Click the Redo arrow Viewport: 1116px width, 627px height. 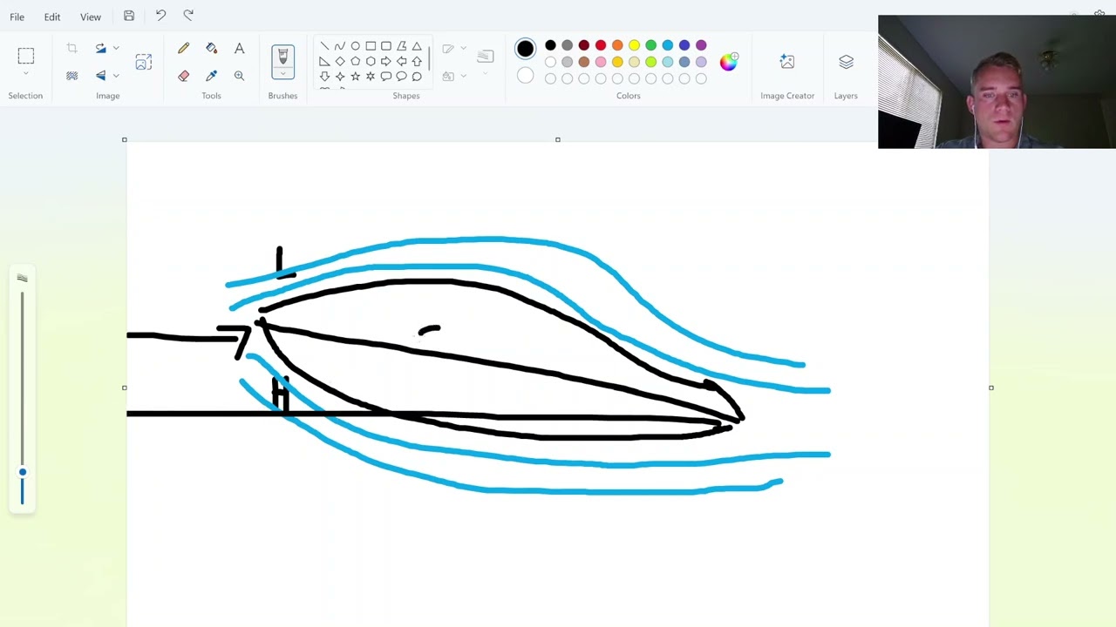(188, 16)
